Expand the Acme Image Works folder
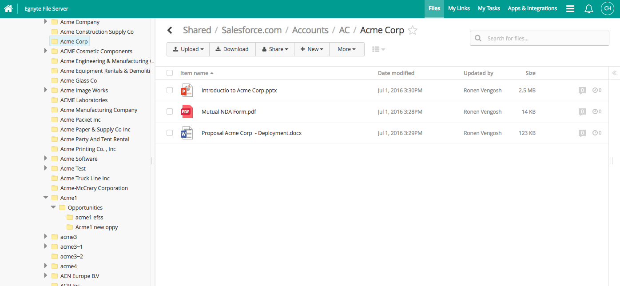This screenshot has height=286, width=620. 45,90
